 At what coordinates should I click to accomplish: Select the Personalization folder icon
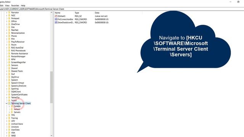[9, 33]
